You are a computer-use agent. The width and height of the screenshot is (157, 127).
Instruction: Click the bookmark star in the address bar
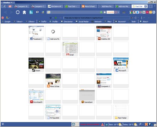pos(105,12)
